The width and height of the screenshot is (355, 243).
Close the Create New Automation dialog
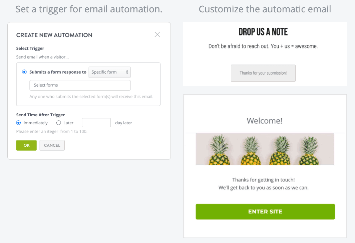[x=157, y=34]
